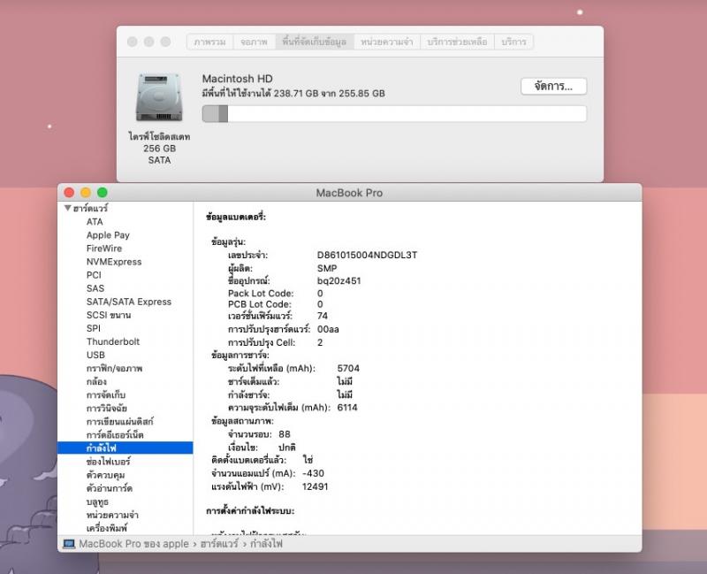The image size is (707, 574).
Task: Click the remaining charge value 5704
Action: [x=348, y=368]
